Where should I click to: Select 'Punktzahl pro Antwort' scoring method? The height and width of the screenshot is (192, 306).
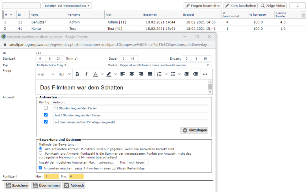click(41, 153)
